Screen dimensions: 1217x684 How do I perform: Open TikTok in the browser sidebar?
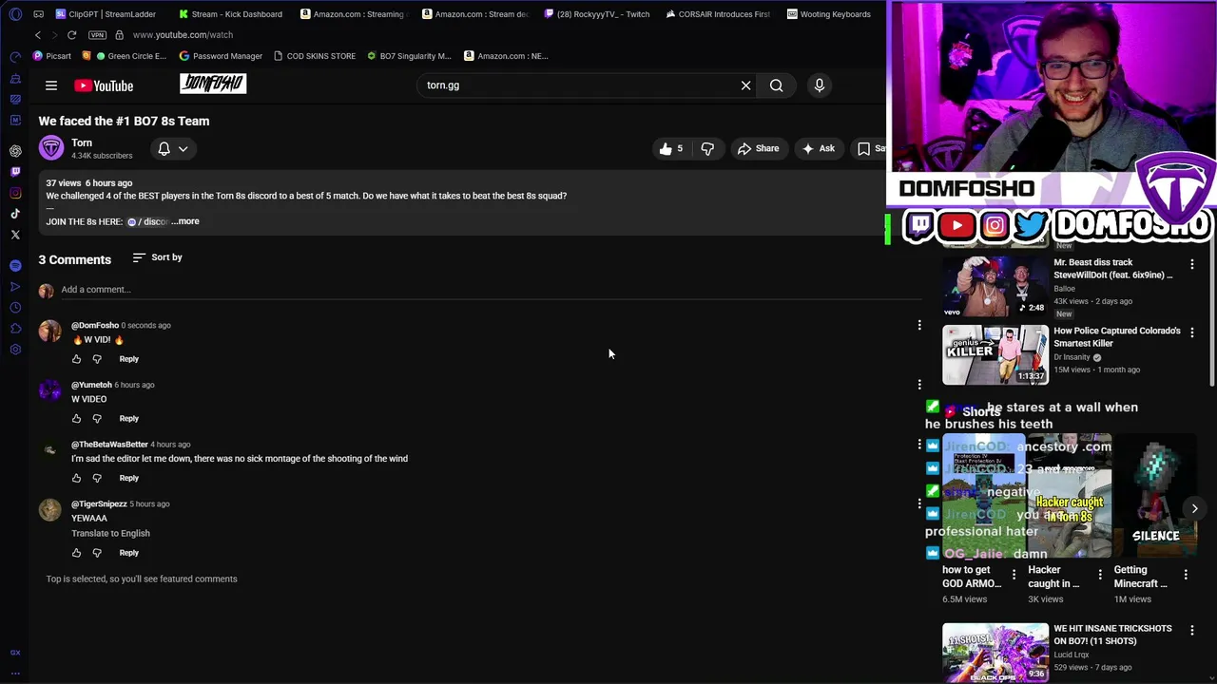(15, 214)
